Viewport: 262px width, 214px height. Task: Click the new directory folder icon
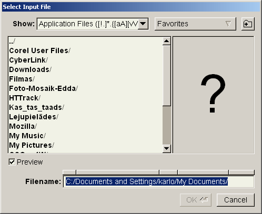pos(248,24)
